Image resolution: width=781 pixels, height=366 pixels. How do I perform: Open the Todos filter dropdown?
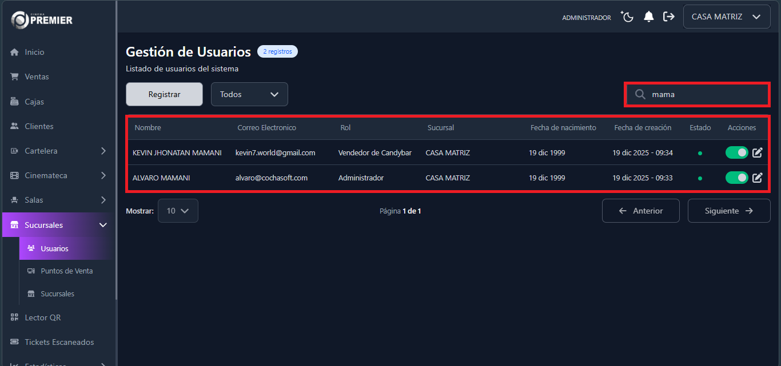(x=249, y=94)
